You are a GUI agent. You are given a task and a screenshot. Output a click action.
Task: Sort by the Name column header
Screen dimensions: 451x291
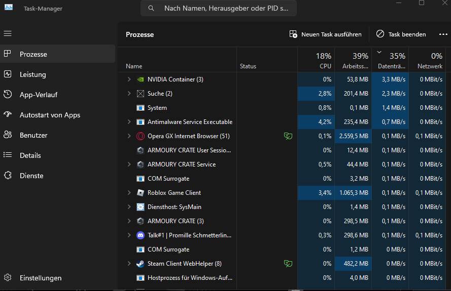[178, 60]
